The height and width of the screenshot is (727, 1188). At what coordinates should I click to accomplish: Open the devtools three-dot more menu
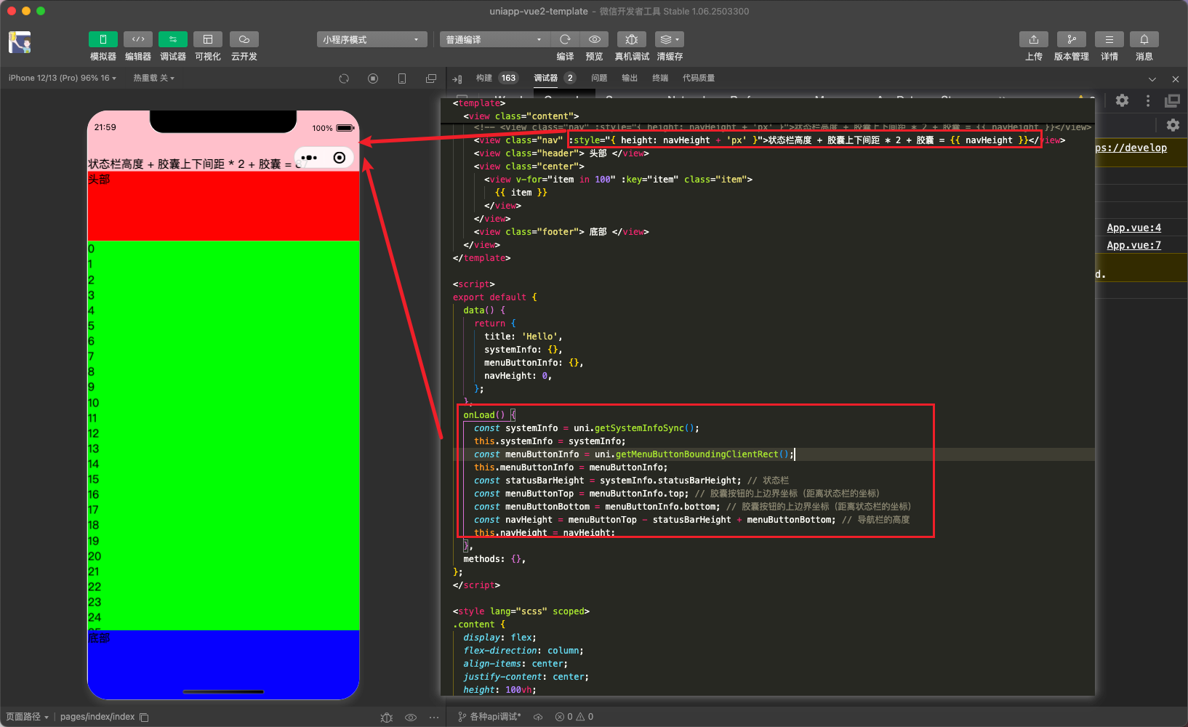1148,100
